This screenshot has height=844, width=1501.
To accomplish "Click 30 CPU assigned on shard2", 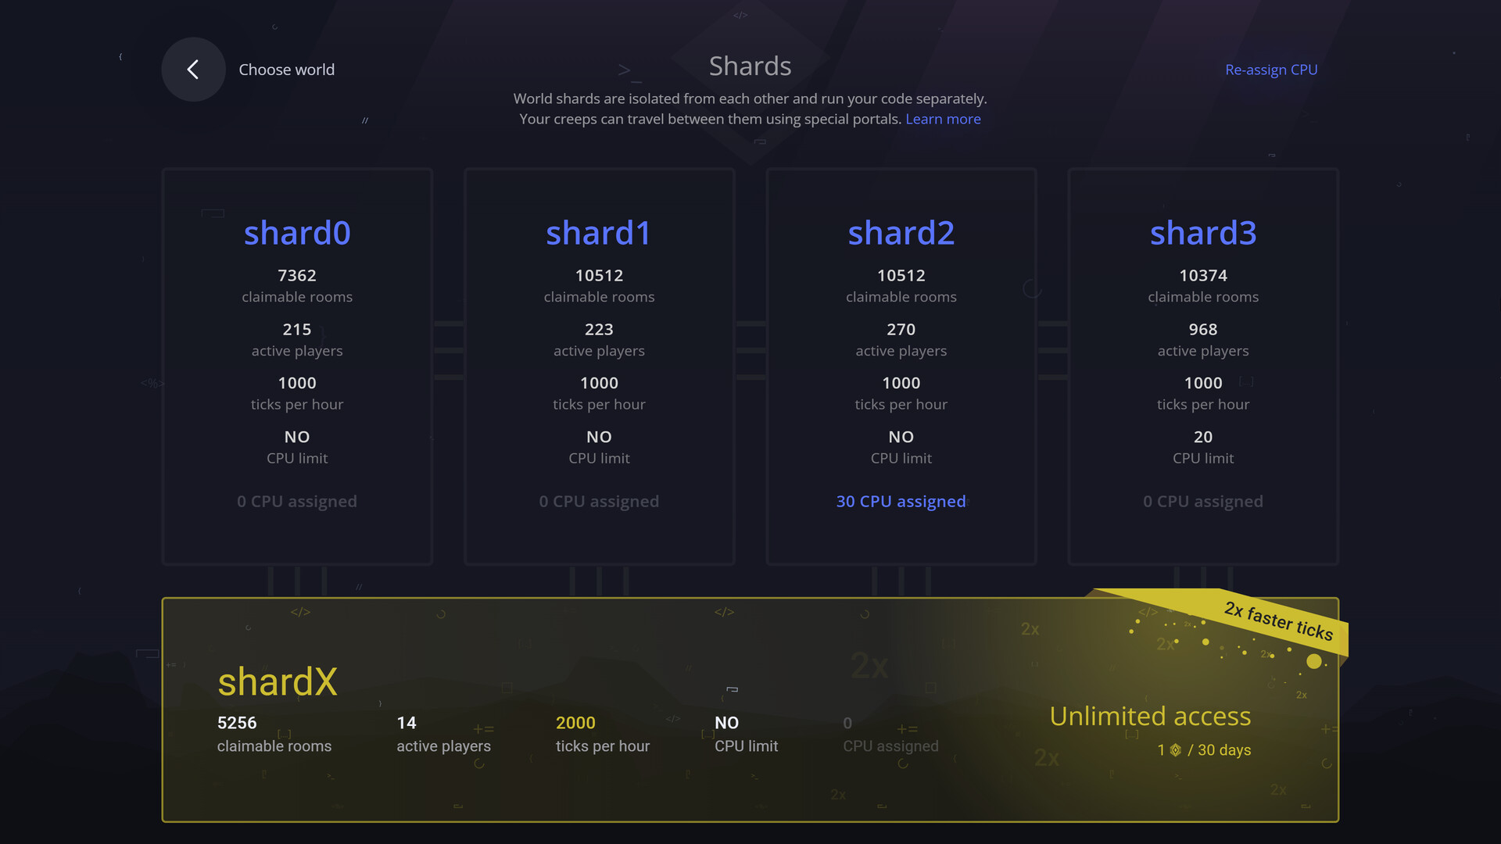I will click(x=901, y=501).
